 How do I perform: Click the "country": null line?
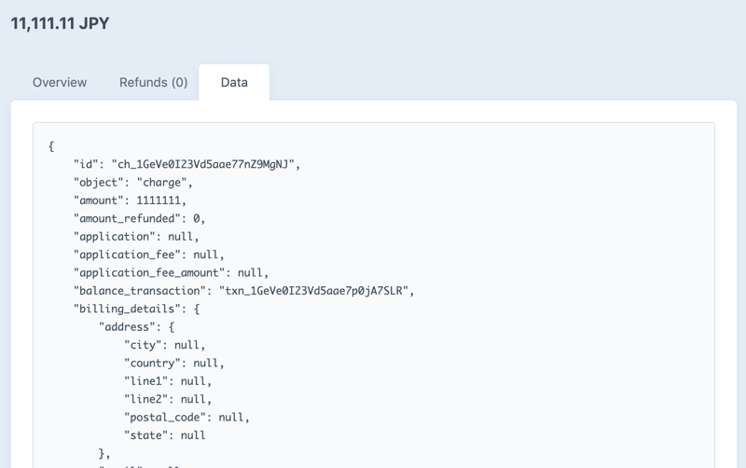coord(174,363)
